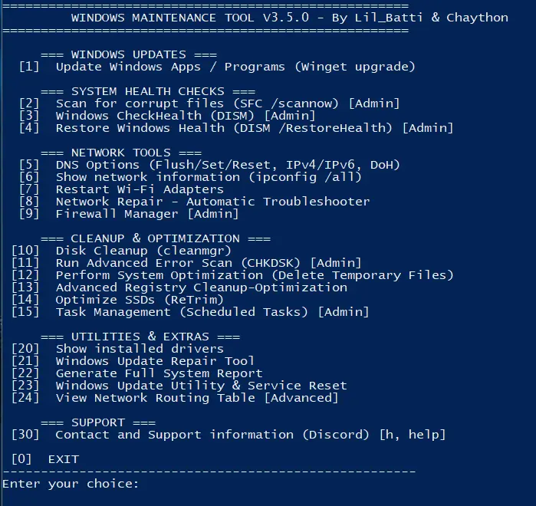Screen dimensions: 536x506
Task: Select Show network information entry
Action: click(208, 177)
